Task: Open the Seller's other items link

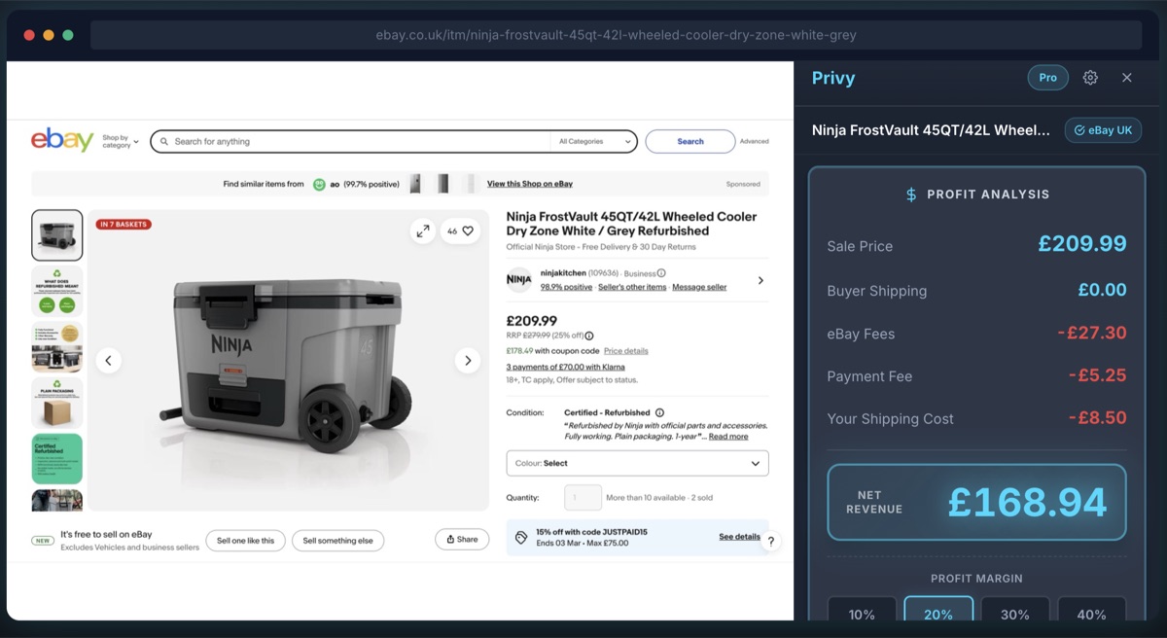Action: pyautogui.click(x=630, y=288)
